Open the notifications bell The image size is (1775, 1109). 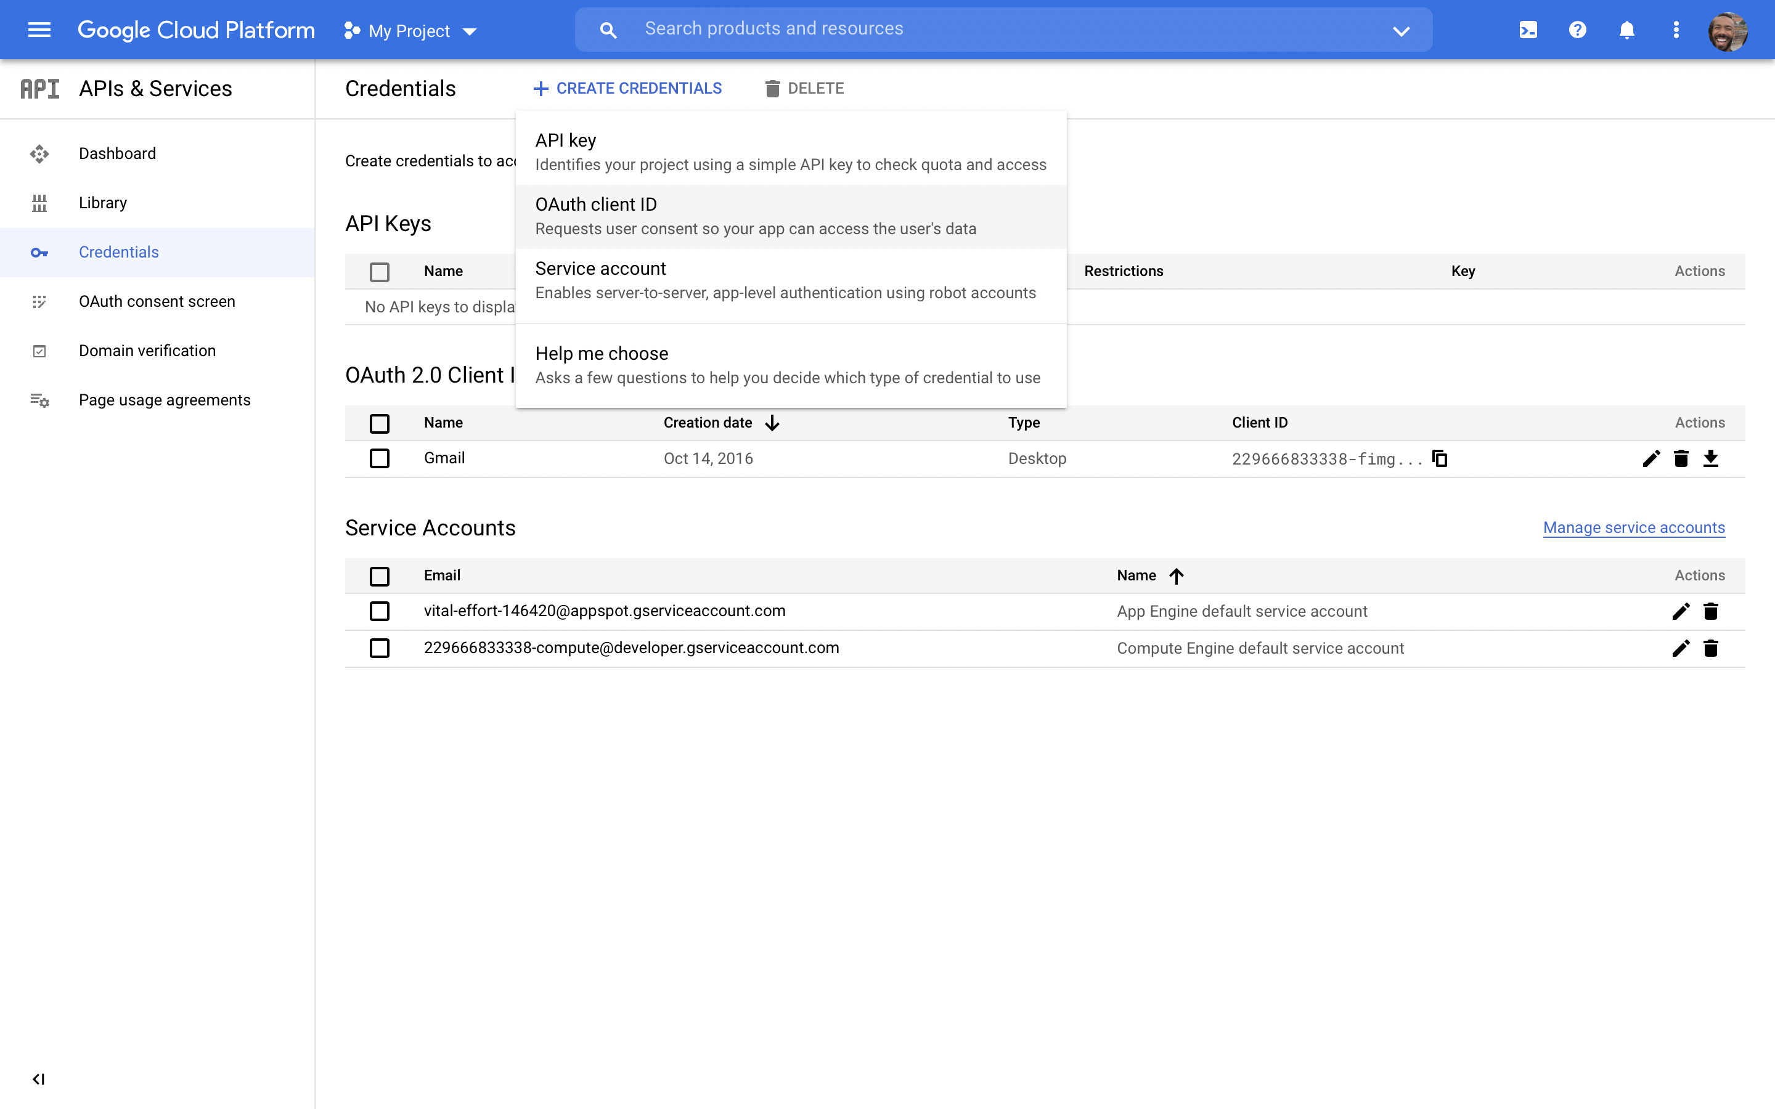pyautogui.click(x=1626, y=30)
